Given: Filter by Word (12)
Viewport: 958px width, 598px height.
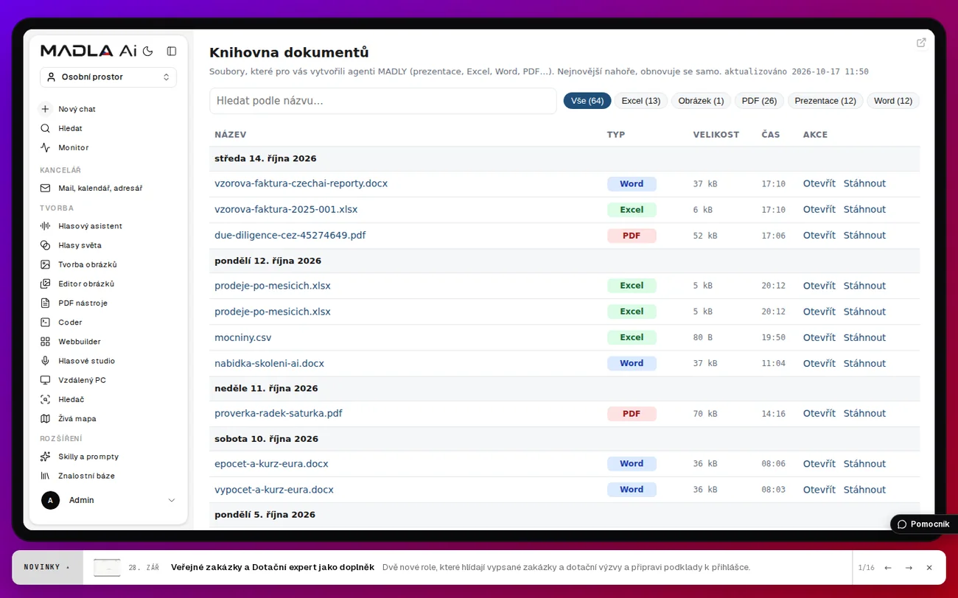Looking at the screenshot, I should tap(893, 101).
